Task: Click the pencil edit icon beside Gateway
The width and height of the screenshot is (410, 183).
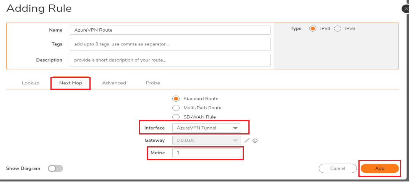Action: click(247, 140)
